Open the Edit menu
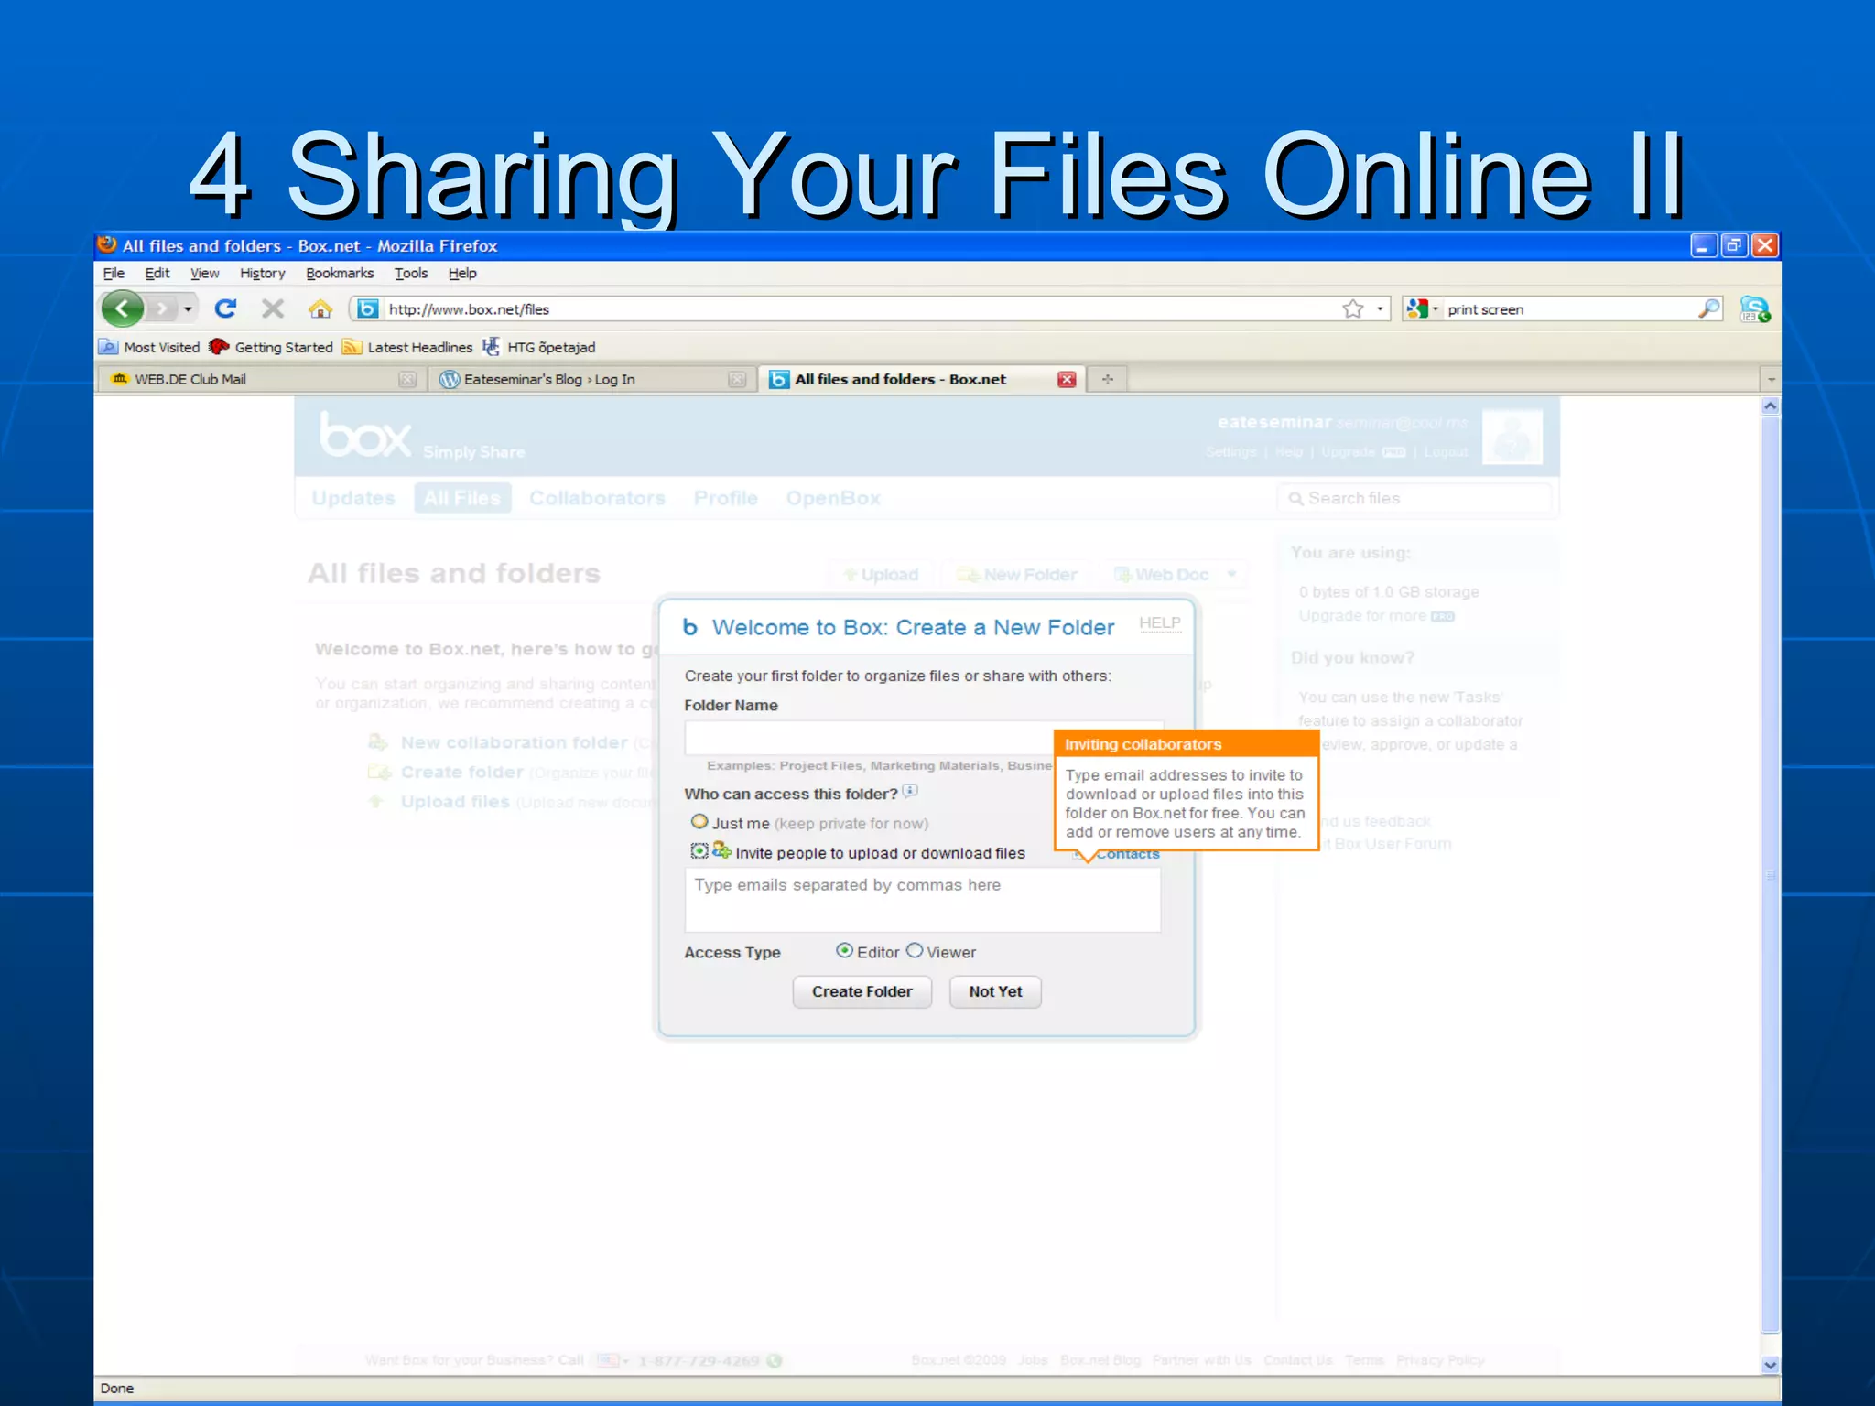Screen dimensions: 1875x1406 (x=157, y=274)
